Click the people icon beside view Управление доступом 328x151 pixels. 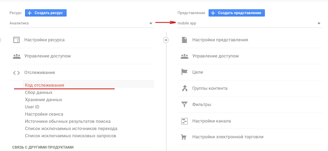[185, 56]
